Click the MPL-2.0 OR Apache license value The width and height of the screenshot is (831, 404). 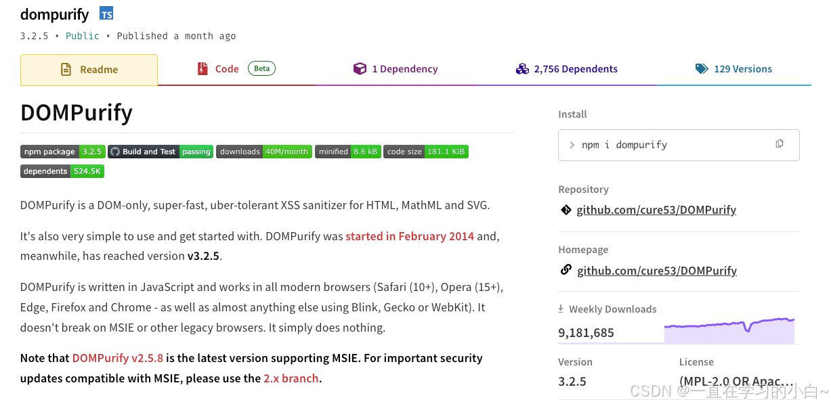tap(736, 382)
